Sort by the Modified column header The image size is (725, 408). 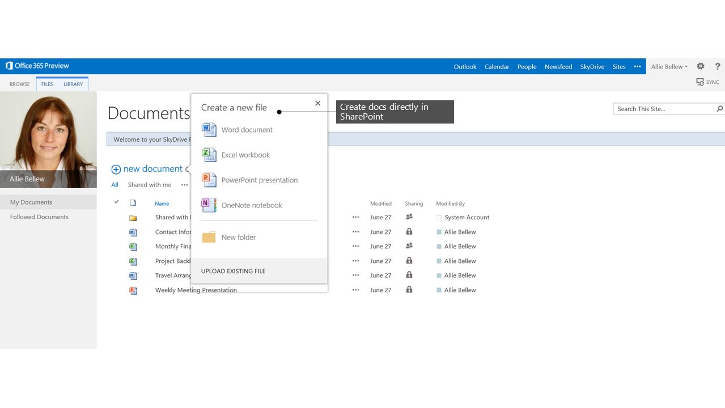pos(381,203)
